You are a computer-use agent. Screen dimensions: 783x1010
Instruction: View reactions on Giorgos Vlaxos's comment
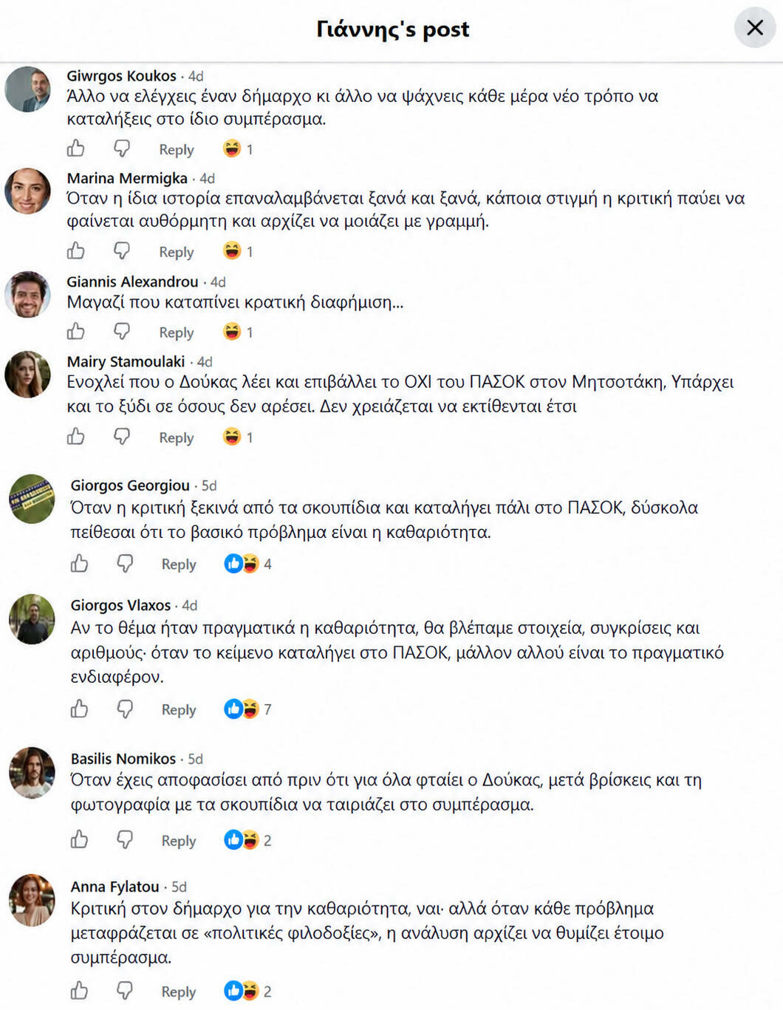pyautogui.click(x=247, y=709)
